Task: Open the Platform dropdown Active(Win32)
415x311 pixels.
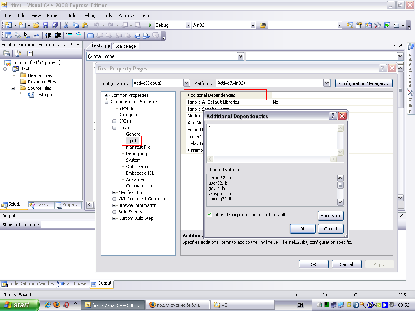Action: click(327, 83)
